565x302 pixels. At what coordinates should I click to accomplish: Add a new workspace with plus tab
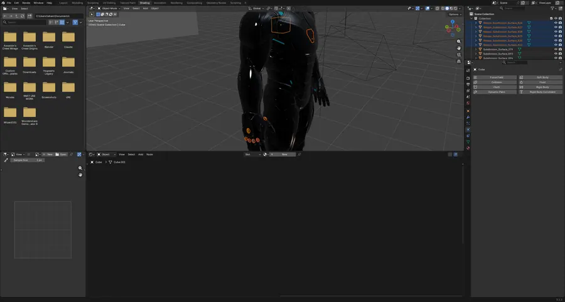(x=245, y=3)
